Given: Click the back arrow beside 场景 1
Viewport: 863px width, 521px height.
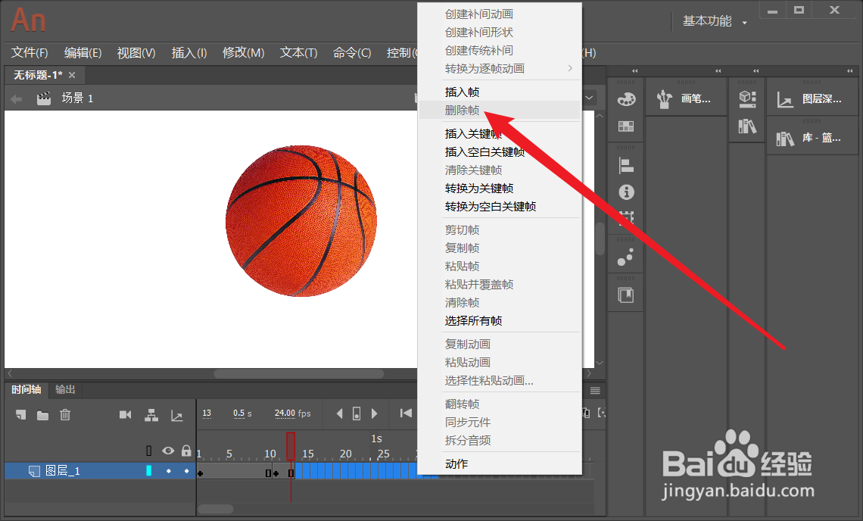Looking at the screenshot, I should (17, 99).
